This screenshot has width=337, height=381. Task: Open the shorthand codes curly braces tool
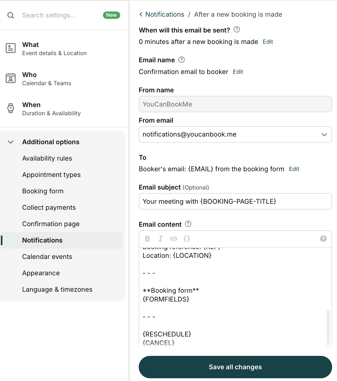coord(187,239)
